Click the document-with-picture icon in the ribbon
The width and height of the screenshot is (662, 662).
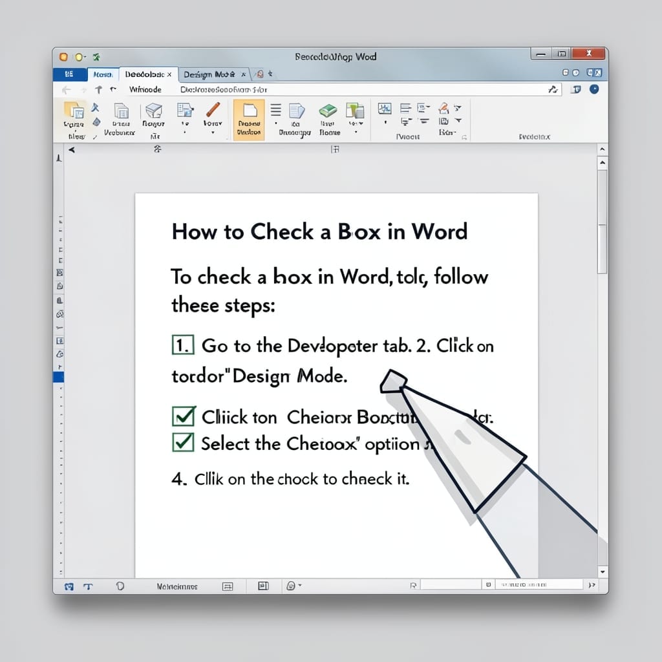point(185,110)
